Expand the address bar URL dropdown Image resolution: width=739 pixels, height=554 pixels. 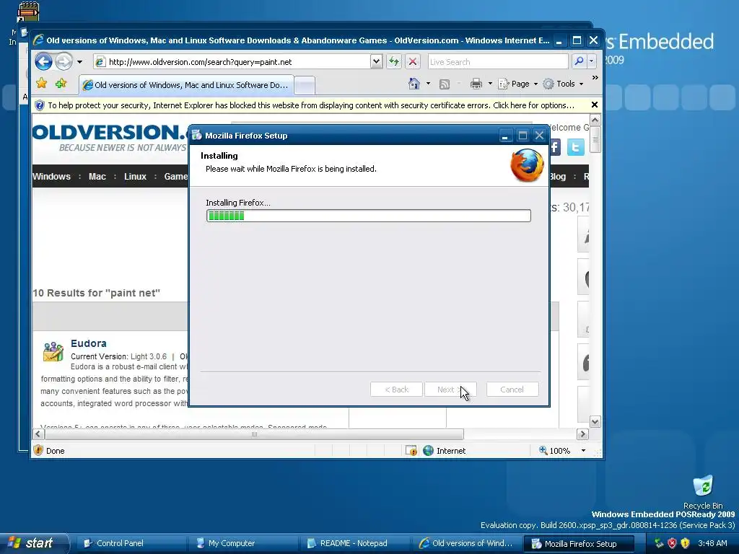(x=376, y=62)
